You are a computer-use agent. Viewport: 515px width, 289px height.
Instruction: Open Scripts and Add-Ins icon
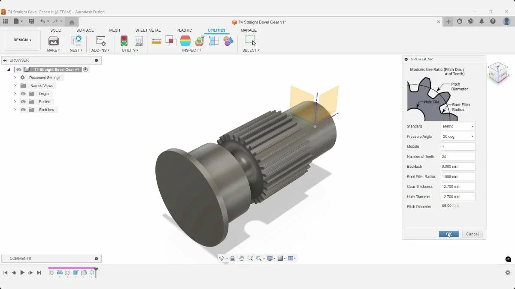coord(101,41)
